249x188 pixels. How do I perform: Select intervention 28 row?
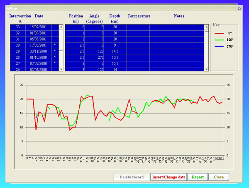34,57
